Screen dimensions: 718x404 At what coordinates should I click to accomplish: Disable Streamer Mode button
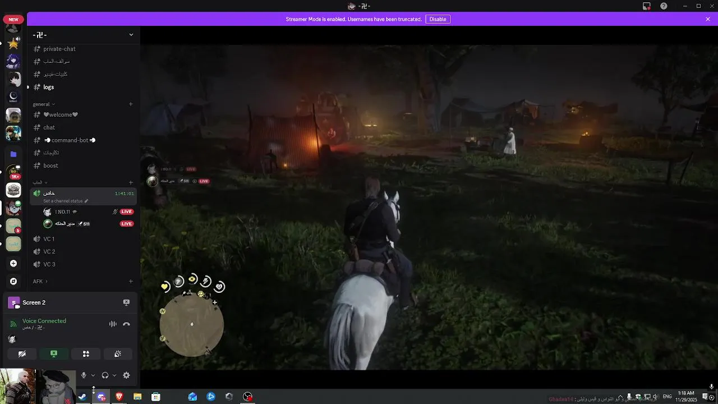[x=438, y=19]
